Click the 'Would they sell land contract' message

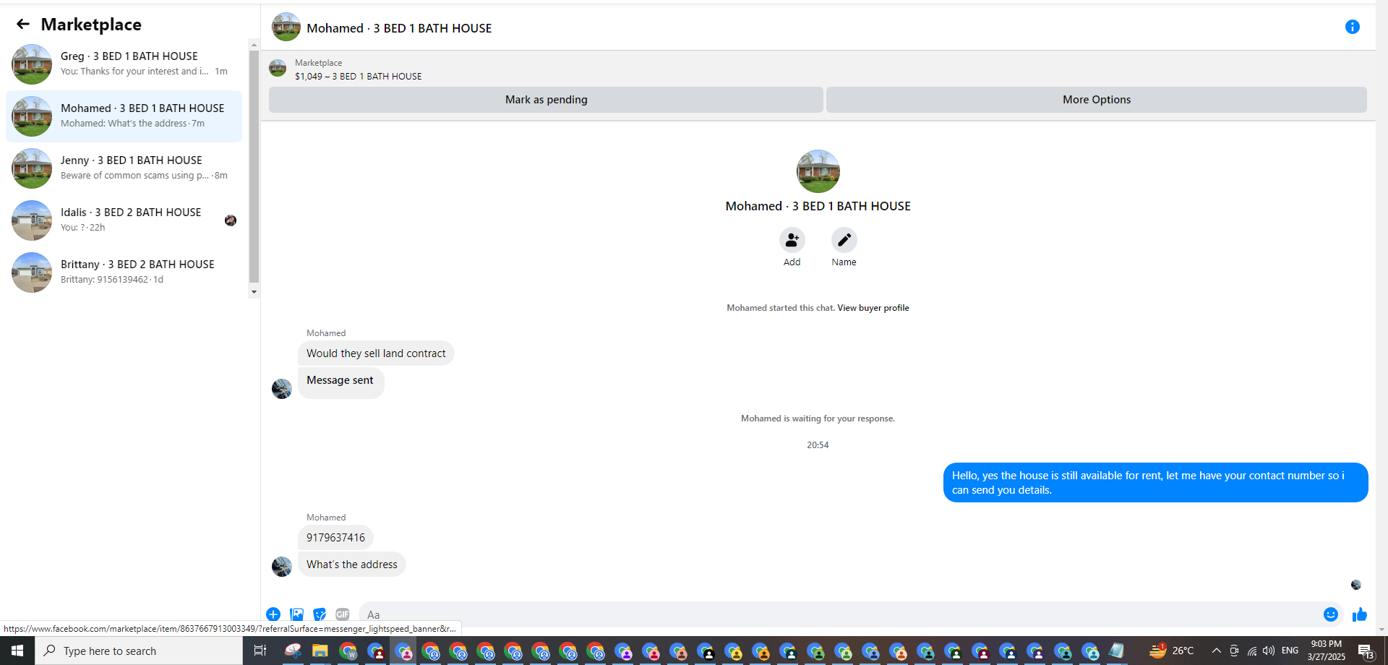(376, 353)
